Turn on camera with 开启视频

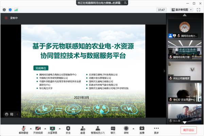coord(38,129)
